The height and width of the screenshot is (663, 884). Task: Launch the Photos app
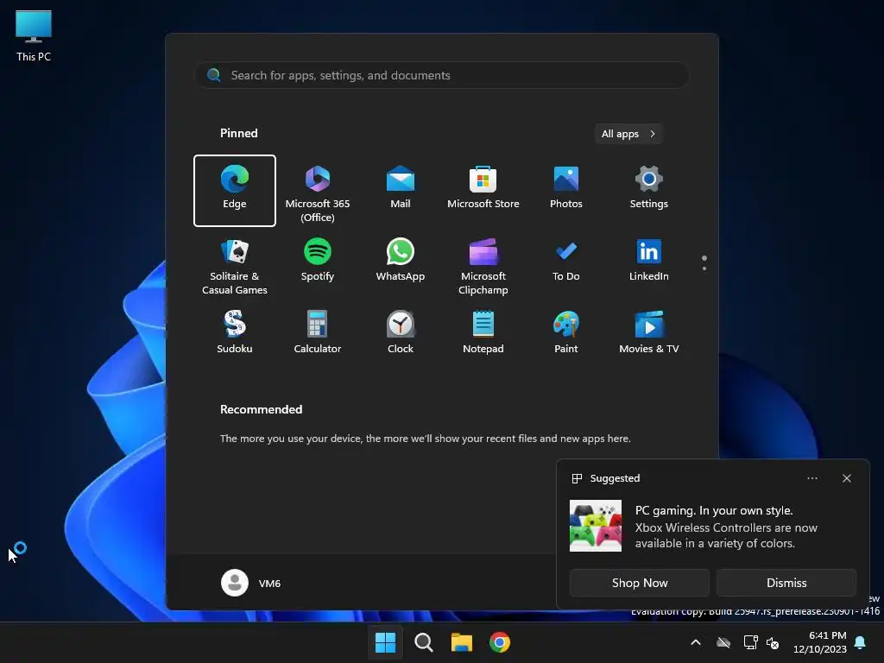click(x=566, y=191)
